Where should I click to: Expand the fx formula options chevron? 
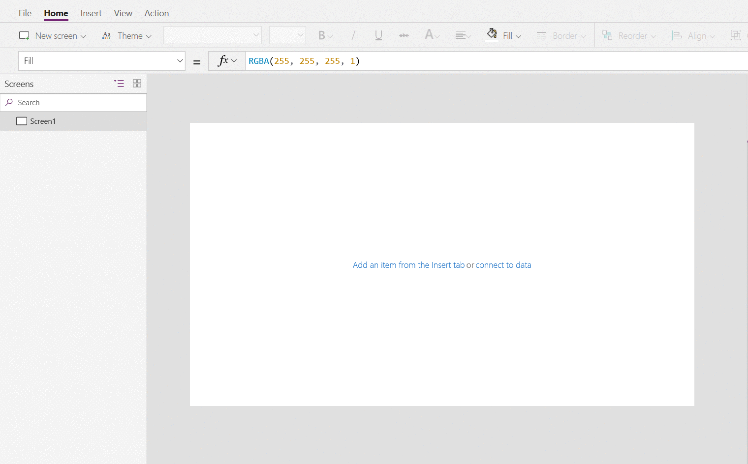tap(234, 61)
